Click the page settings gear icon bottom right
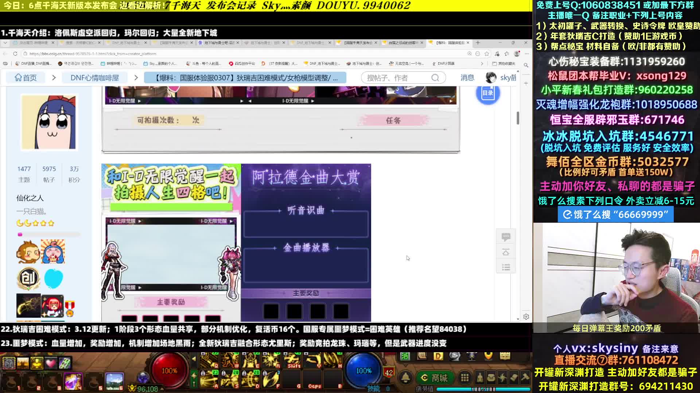This screenshot has height=393, width=700. point(526,317)
